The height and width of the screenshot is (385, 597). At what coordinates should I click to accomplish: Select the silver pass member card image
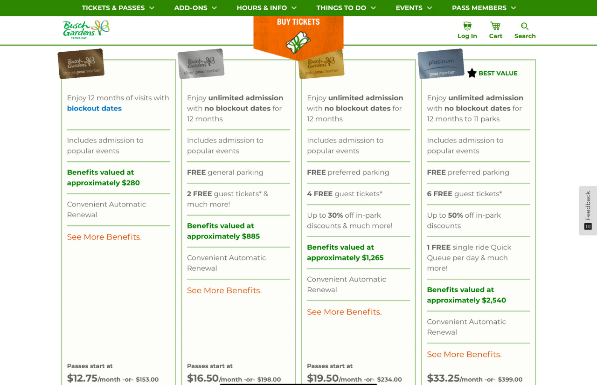pos(201,64)
